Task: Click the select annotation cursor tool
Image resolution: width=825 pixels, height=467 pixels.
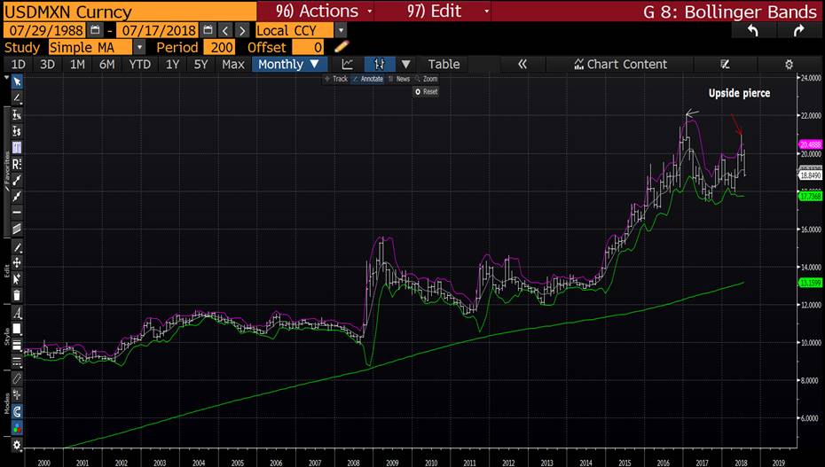Action: [x=17, y=279]
